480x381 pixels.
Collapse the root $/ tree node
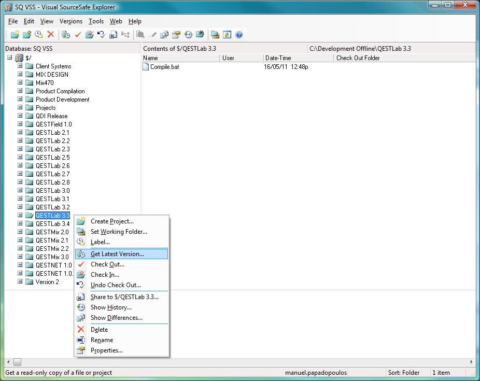point(10,58)
